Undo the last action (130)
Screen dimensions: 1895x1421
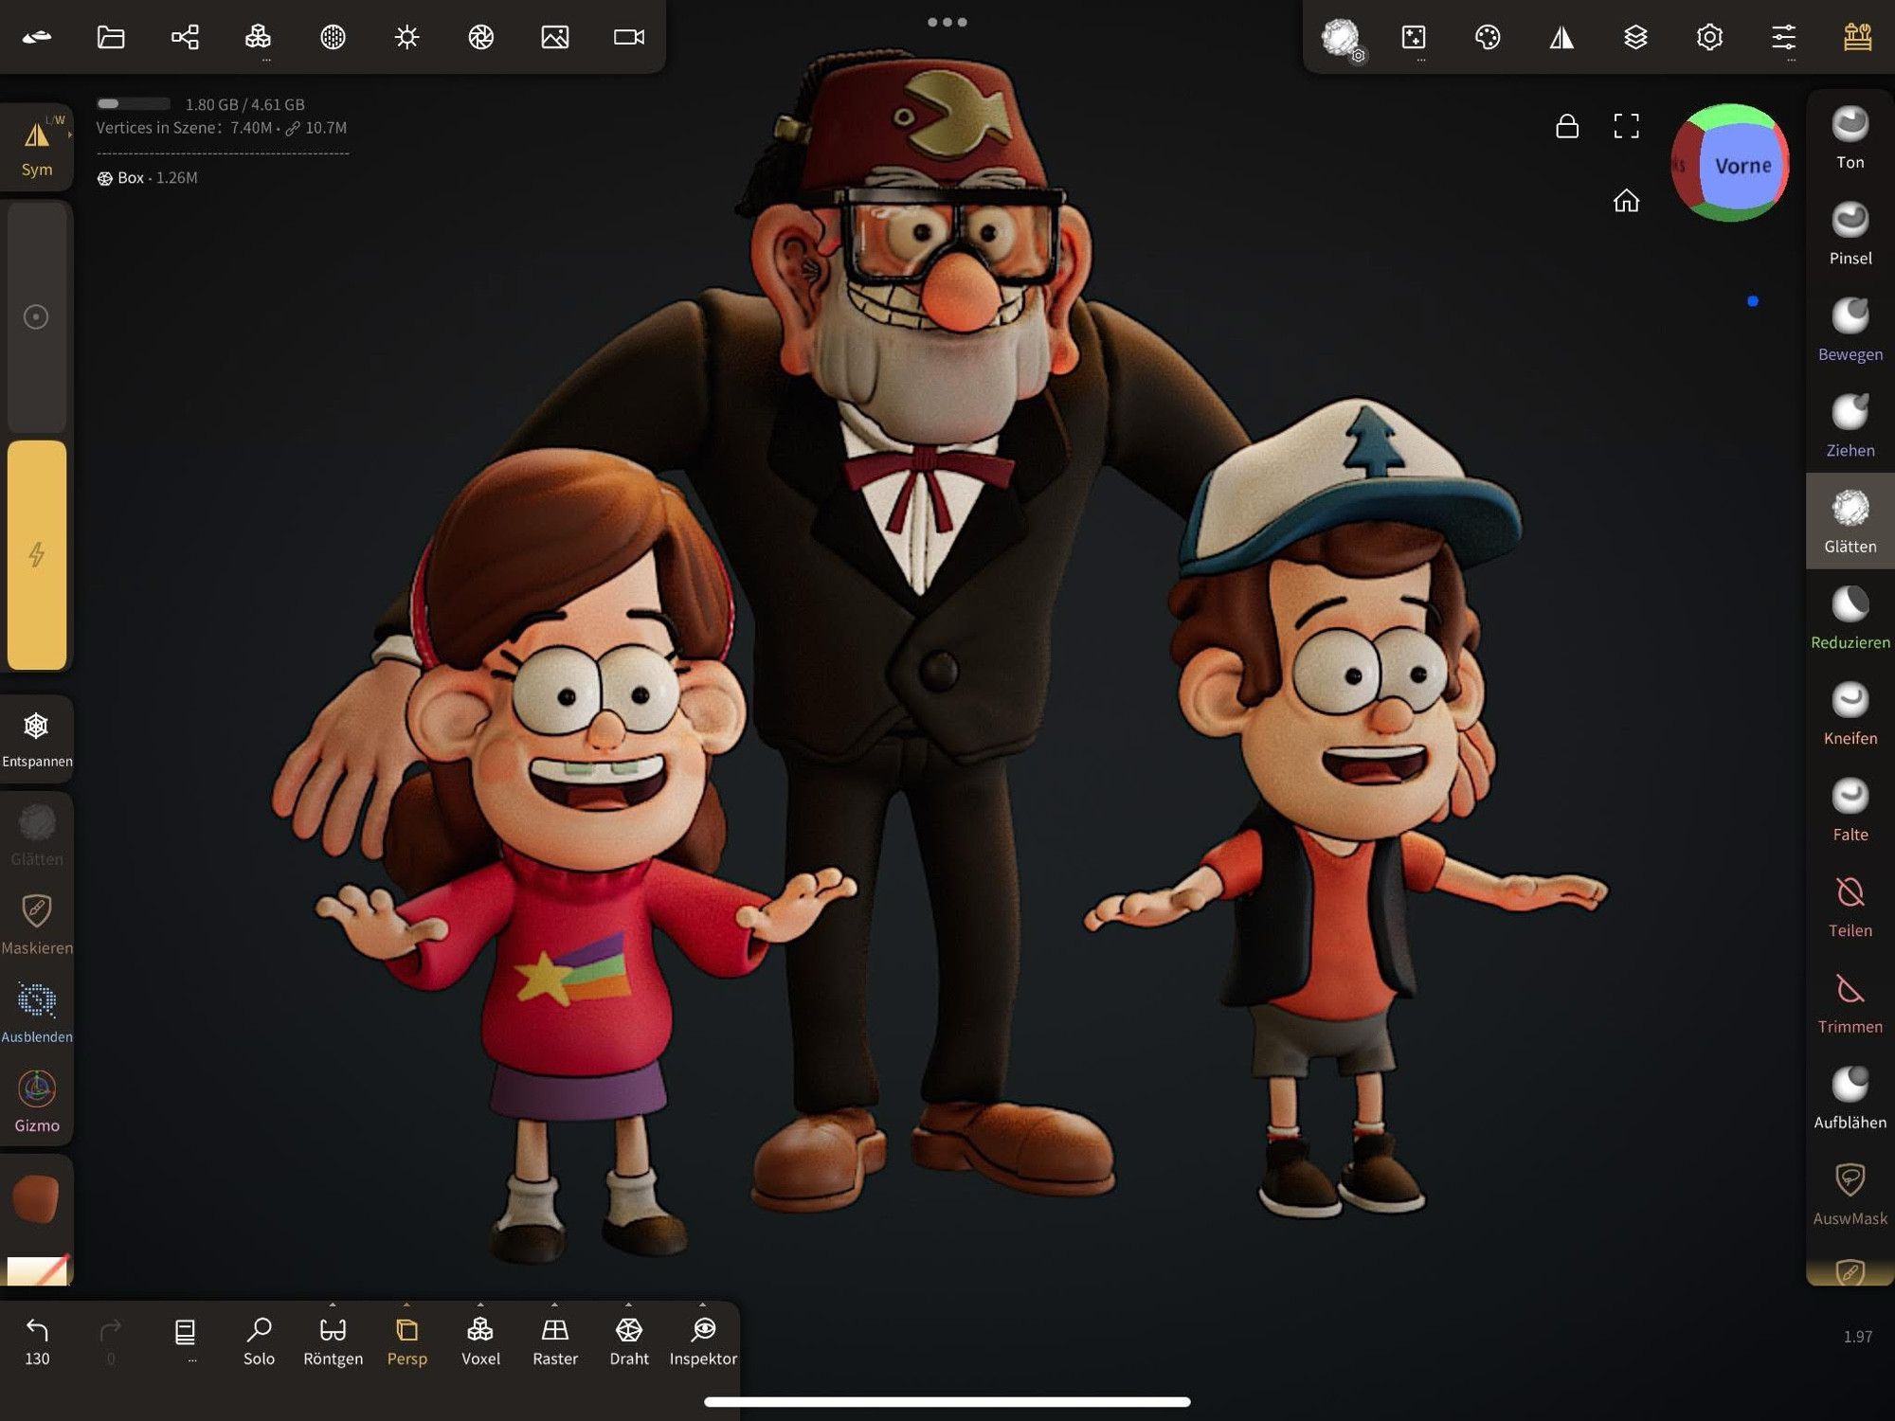point(37,1340)
